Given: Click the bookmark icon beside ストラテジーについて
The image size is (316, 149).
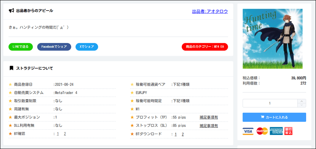Looking at the screenshot, I should (x=11, y=68).
